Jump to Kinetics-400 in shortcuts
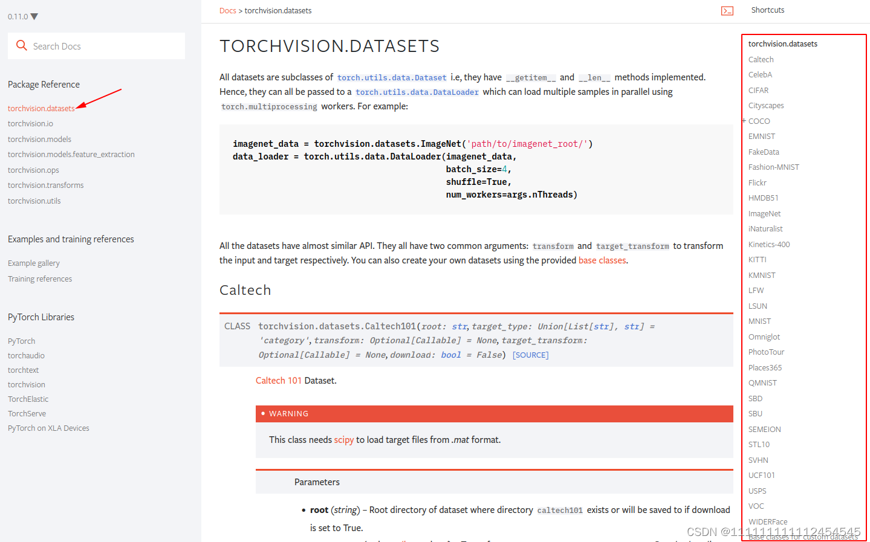The image size is (870, 542). click(769, 245)
